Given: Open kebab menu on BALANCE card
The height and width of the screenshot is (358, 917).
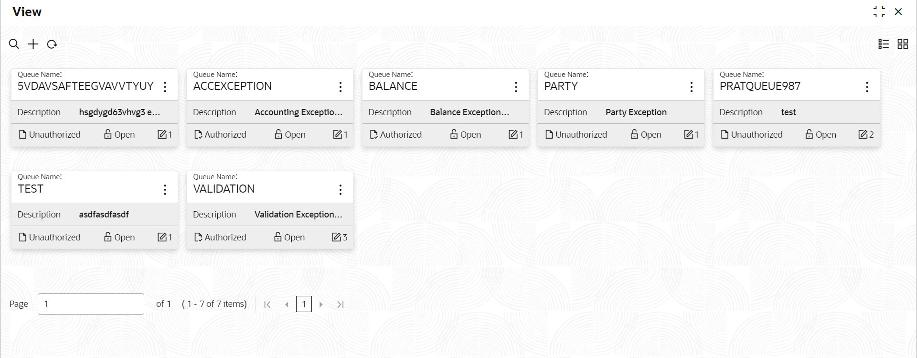Looking at the screenshot, I should (x=516, y=87).
